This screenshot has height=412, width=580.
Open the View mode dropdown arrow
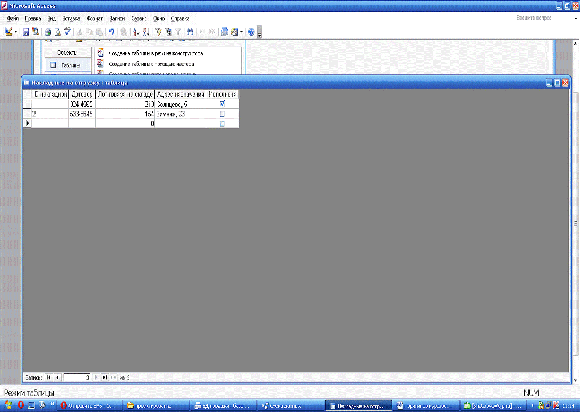point(16,32)
